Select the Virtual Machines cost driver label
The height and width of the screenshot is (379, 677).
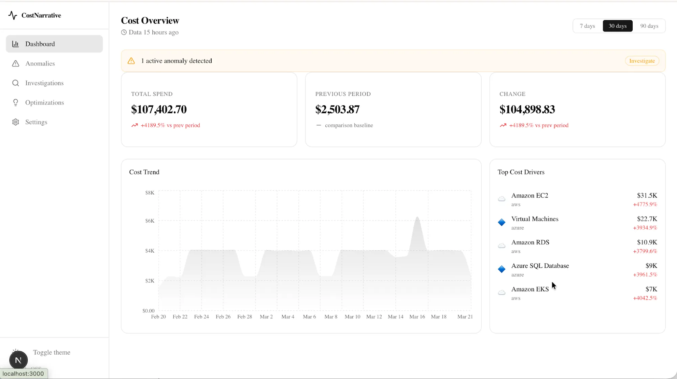pos(535,219)
